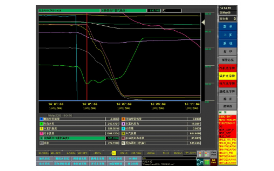Image resolution: width=274 pixels, height=171 pixels.
Task: Click the triangle marker on chart's right axis
Action: point(203,23)
